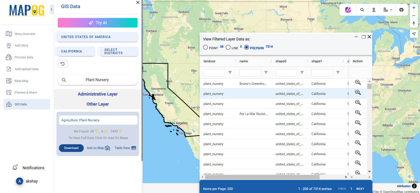Go to NEXT page of entries
The width and height of the screenshot is (420, 193).
tap(360, 189)
